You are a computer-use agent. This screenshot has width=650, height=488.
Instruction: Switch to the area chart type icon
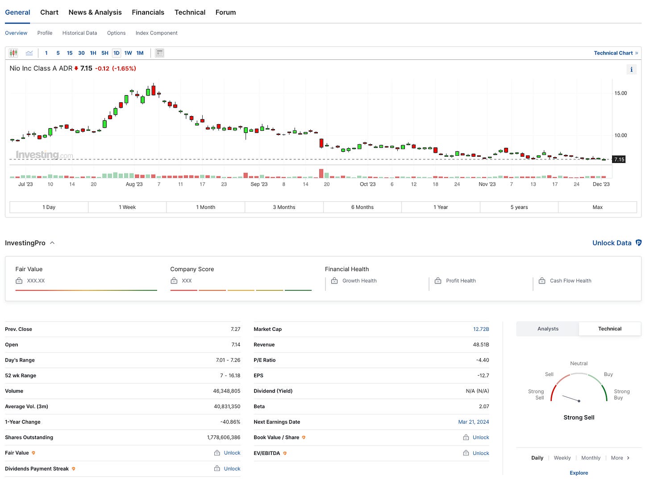(x=29, y=53)
